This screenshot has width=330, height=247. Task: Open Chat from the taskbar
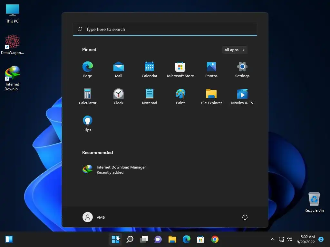pyautogui.click(x=158, y=239)
